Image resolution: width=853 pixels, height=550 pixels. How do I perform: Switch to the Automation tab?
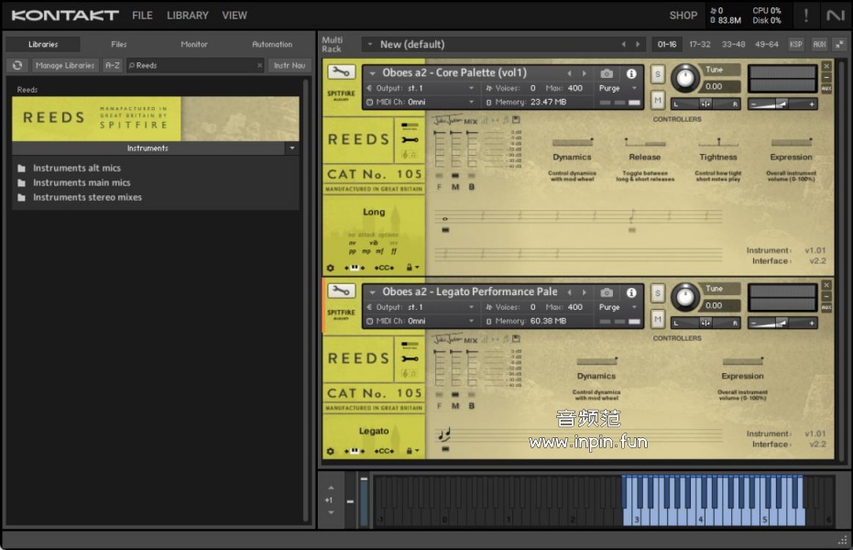[x=272, y=44]
